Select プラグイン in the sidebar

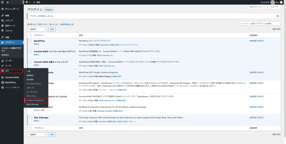click(12, 42)
